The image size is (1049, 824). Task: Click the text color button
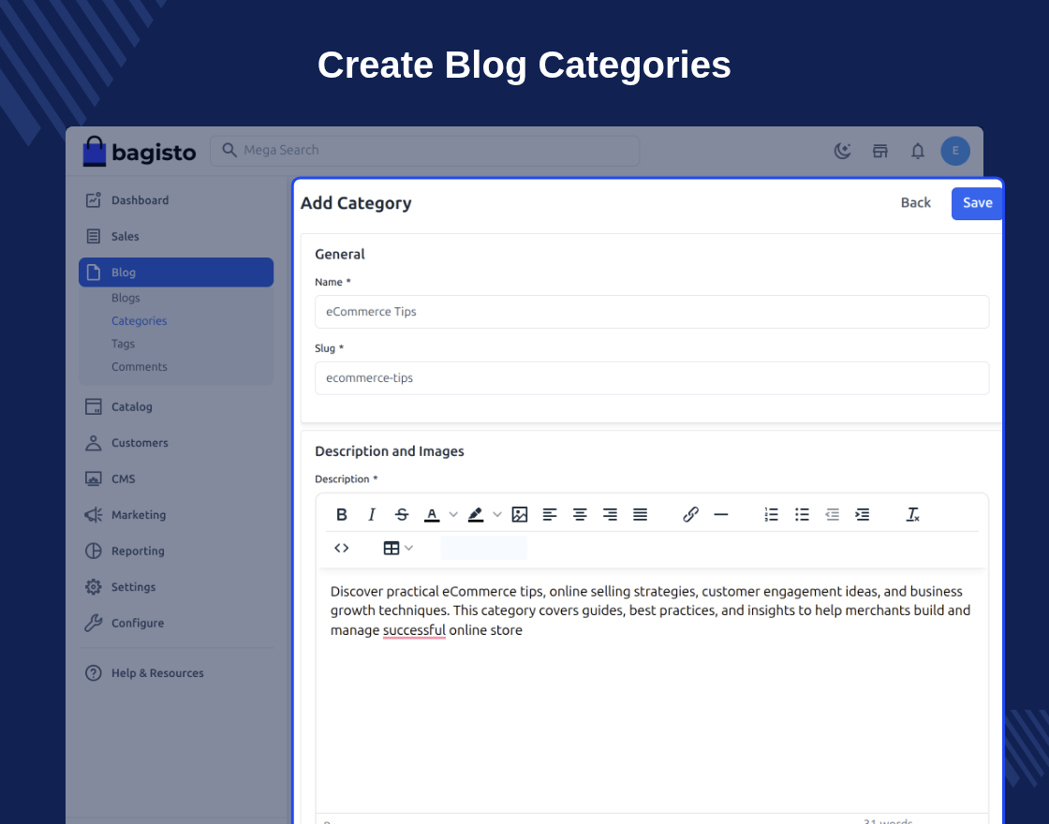coord(432,514)
